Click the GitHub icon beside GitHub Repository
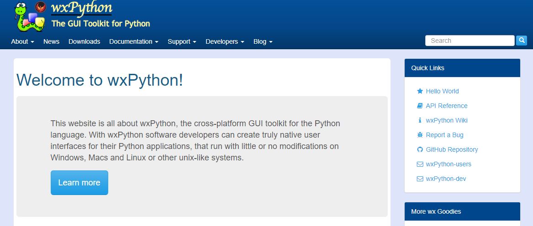 [x=420, y=149]
